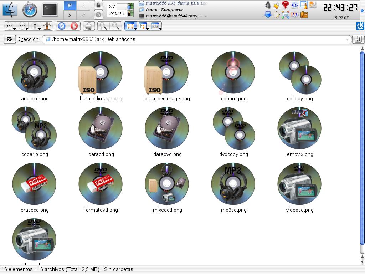
Task: Switch to icon view mode
Action: pyautogui.click(x=130, y=26)
